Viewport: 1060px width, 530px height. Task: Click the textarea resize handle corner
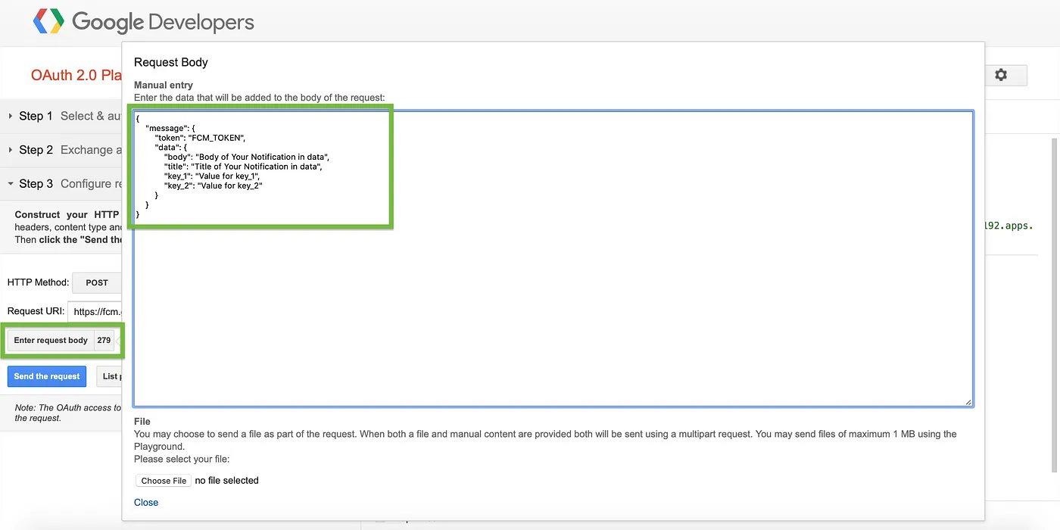[x=968, y=401]
